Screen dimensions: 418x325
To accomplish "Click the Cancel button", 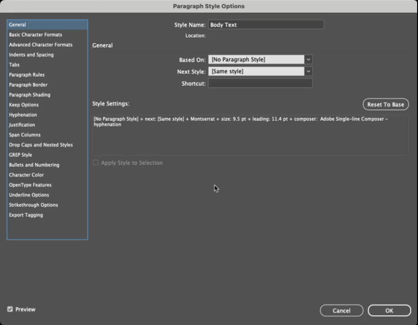I will coord(341,310).
